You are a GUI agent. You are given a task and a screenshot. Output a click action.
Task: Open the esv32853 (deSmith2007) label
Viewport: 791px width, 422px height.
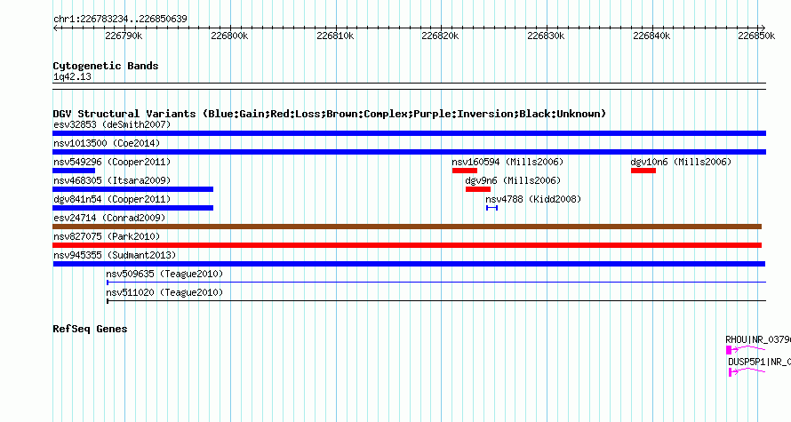click(x=112, y=124)
